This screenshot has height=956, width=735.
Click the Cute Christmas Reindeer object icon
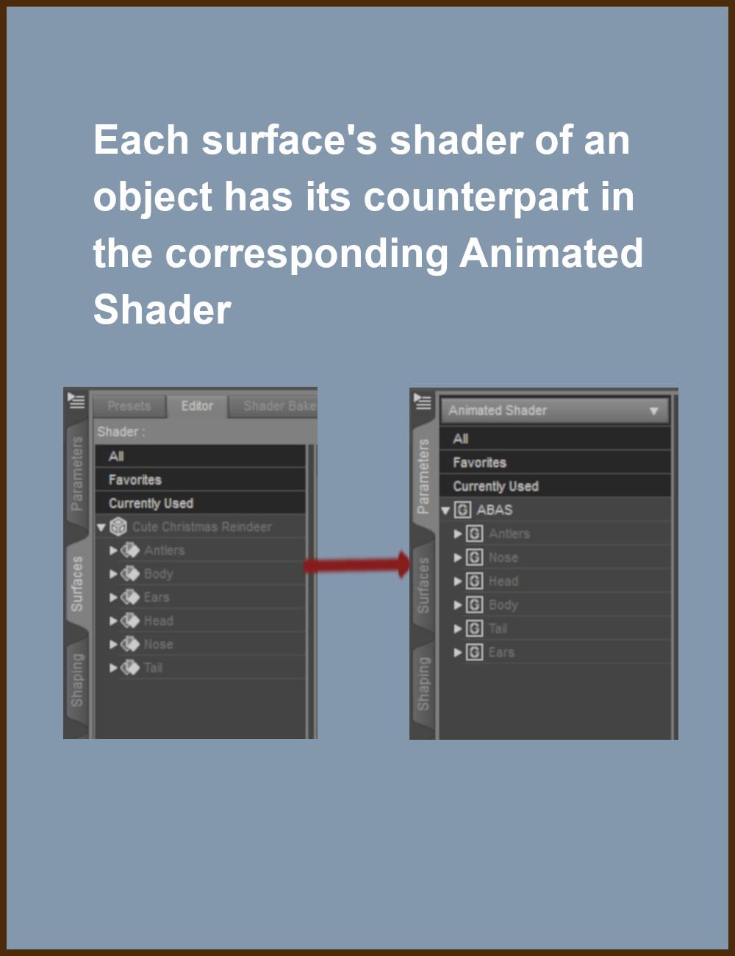tap(118, 527)
